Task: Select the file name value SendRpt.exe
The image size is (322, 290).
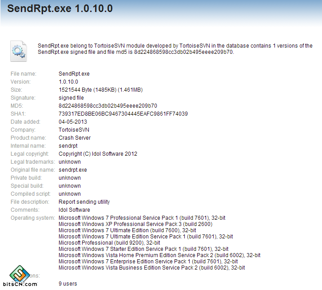Action: tap(74, 74)
